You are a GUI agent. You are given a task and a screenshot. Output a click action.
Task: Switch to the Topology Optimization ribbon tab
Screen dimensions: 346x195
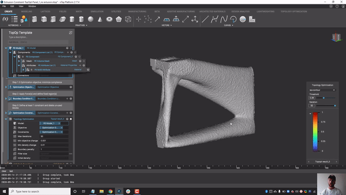click(294, 11)
